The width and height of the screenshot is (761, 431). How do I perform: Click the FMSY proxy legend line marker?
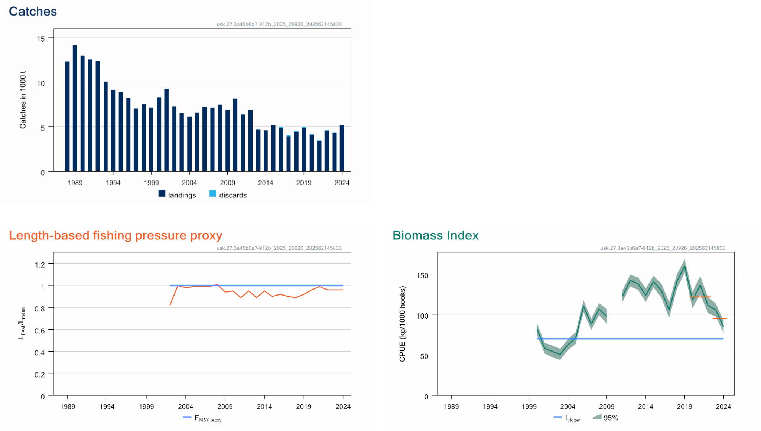(187, 417)
